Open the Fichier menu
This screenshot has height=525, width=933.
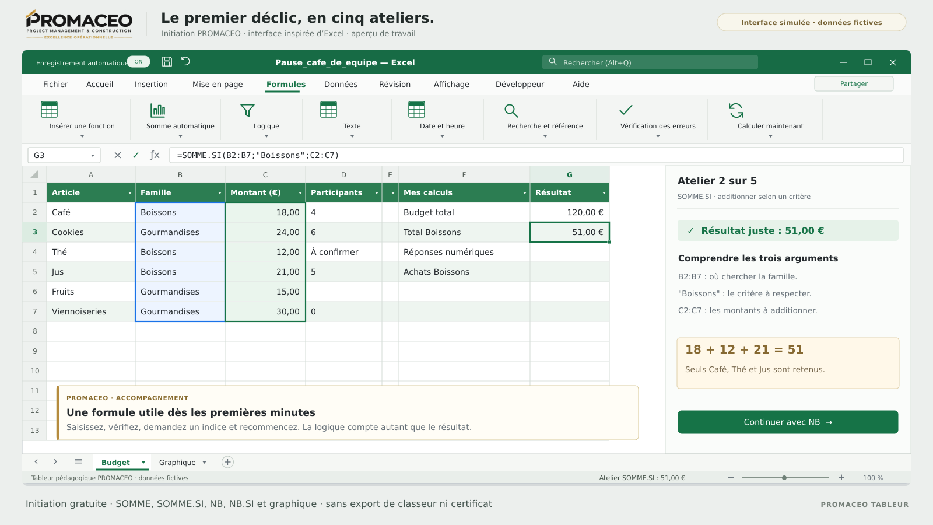55,85
